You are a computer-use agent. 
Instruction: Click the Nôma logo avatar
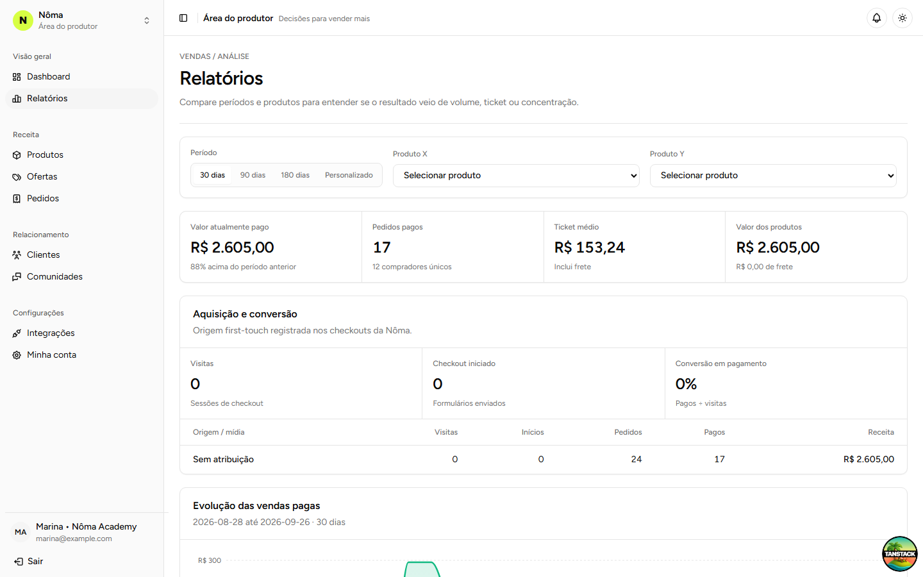pos(23,21)
